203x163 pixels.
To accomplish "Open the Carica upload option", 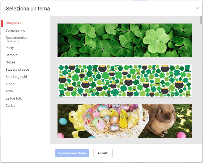I will 10,105.
